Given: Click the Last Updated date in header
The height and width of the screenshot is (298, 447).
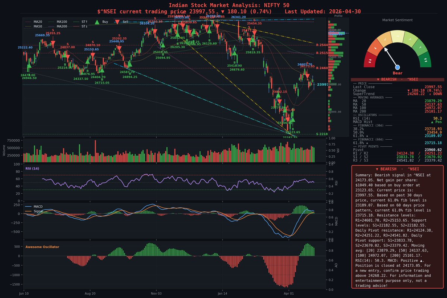Looking at the screenshot, I should pyautogui.click(x=345, y=12).
